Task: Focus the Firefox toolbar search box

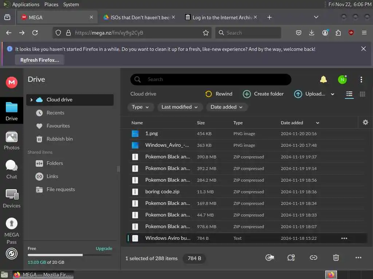Action: tap(248, 33)
